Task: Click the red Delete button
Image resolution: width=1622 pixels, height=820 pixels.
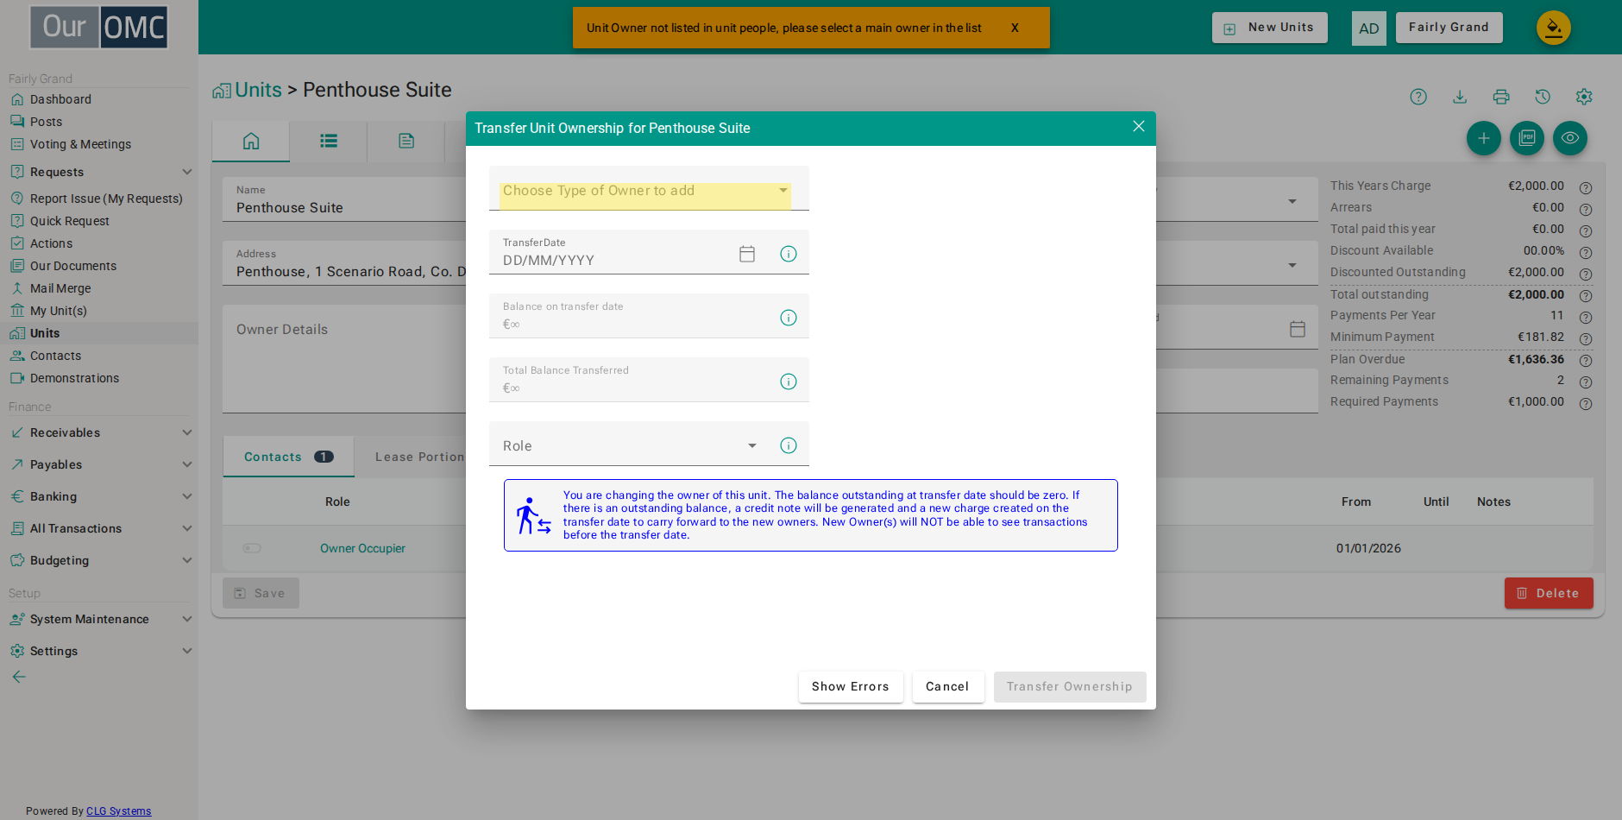Action: coord(1549,593)
